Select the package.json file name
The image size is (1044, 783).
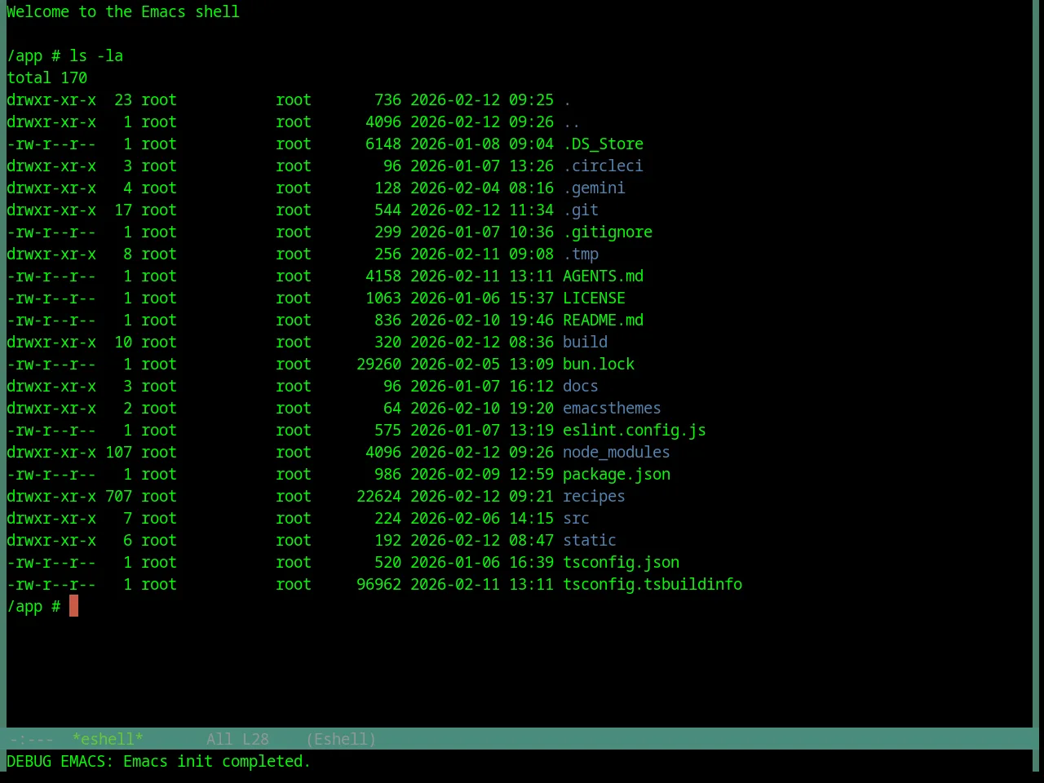617,474
